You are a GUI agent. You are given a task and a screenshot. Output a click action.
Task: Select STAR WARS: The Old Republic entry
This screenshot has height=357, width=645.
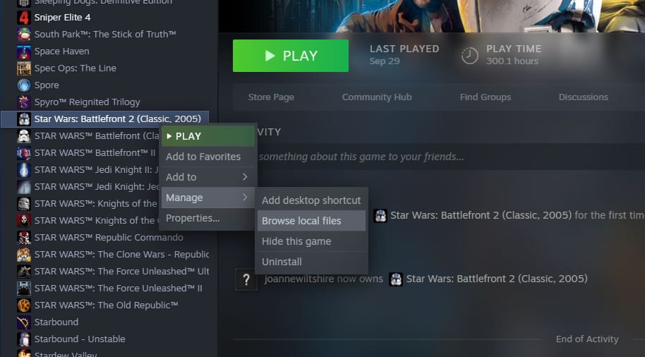click(x=106, y=305)
